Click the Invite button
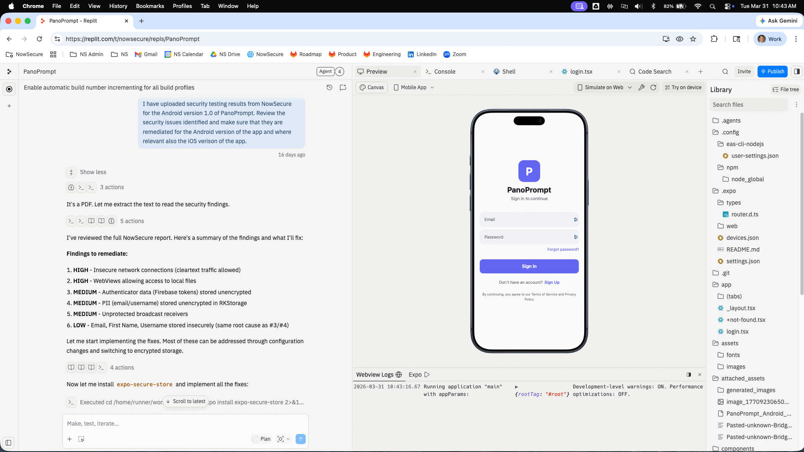 (744, 72)
